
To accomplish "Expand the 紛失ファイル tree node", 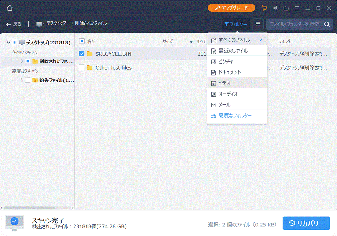I will 22,80.
